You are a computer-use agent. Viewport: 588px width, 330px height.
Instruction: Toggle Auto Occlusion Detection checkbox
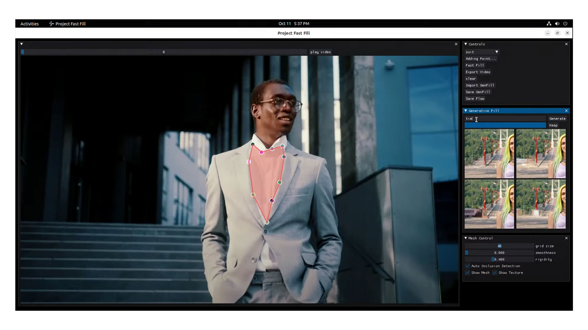tap(467, 266)
